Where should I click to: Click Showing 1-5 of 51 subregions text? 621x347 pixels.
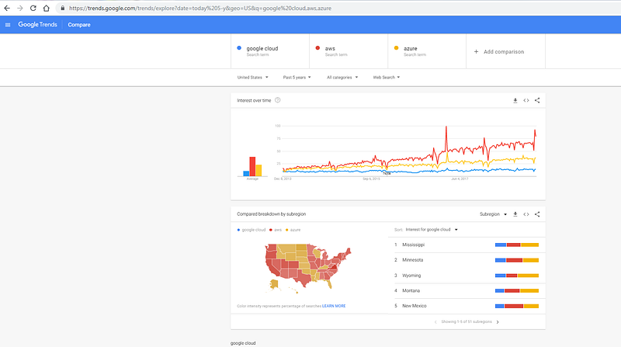(467, 322)
